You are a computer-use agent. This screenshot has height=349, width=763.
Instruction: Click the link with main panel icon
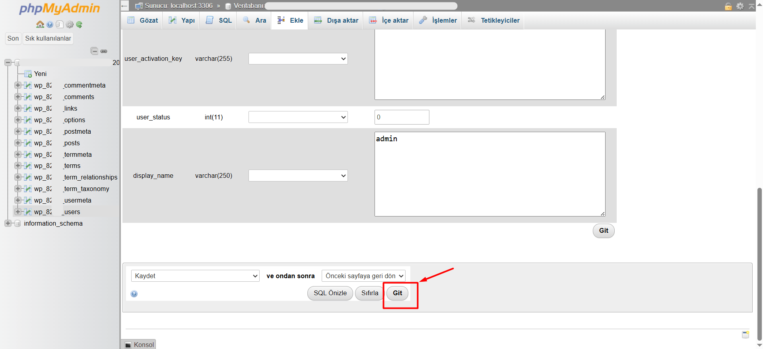point(104,51)
